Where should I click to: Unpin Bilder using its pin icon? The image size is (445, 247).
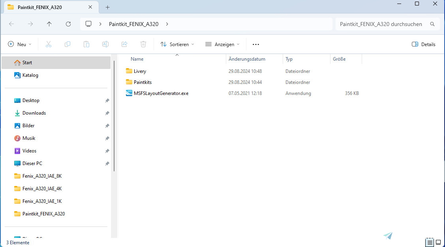(107, 126)
